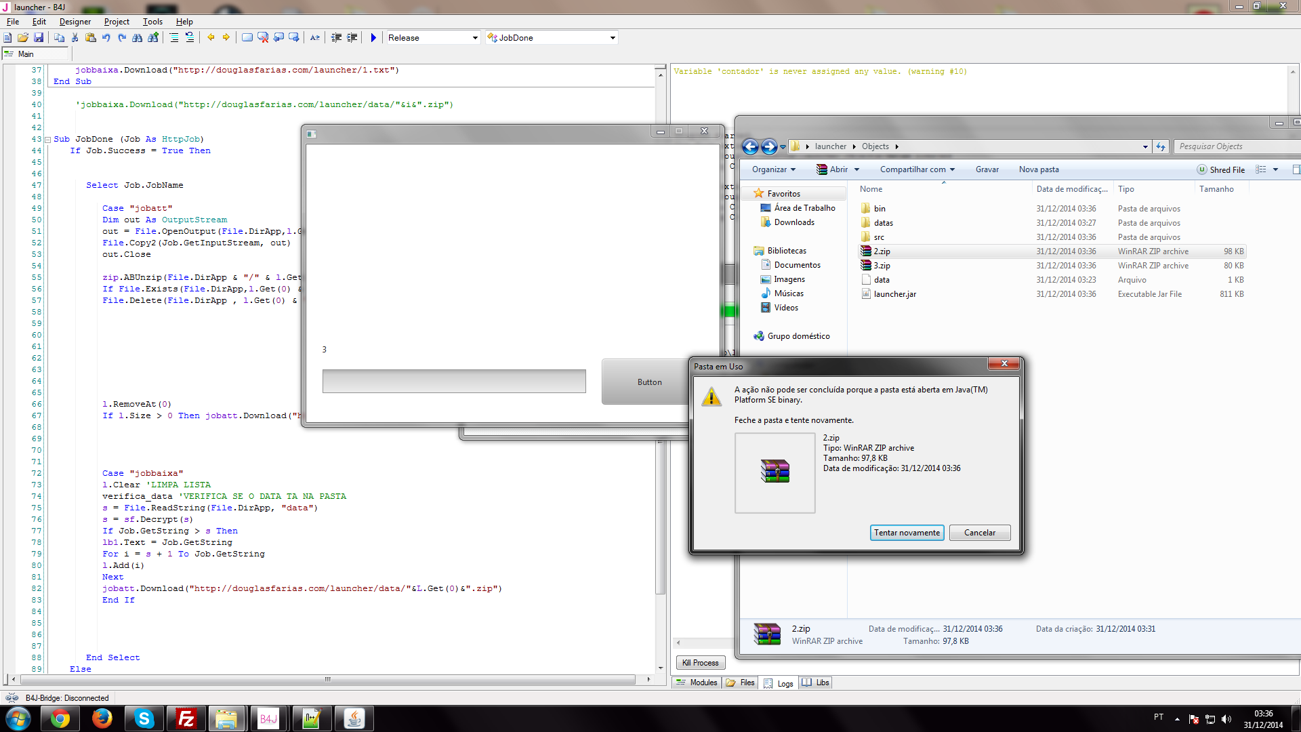Click the Find binoculars icon
This screenshot has height=732, width=1301.
[x=138, y=38]
